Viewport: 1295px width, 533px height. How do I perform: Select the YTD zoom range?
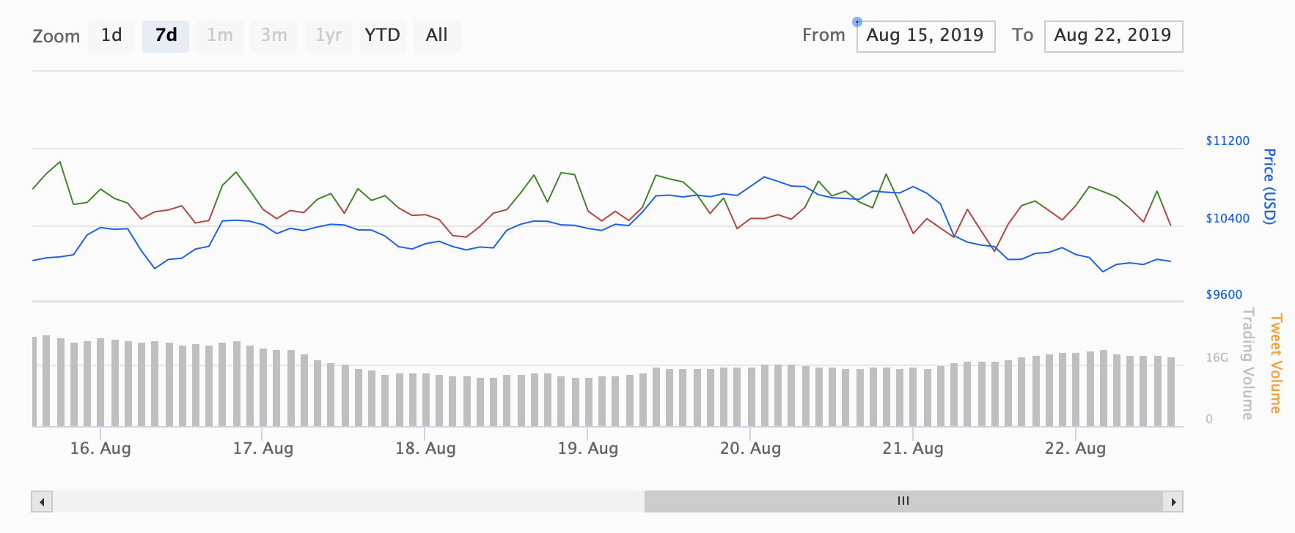pyautogui.click(x=383, y=36)
